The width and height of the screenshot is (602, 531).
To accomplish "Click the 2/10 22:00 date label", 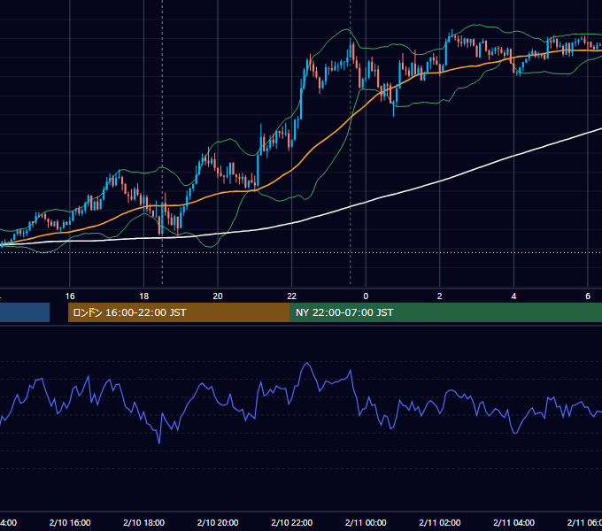I will tap(292, 522).
